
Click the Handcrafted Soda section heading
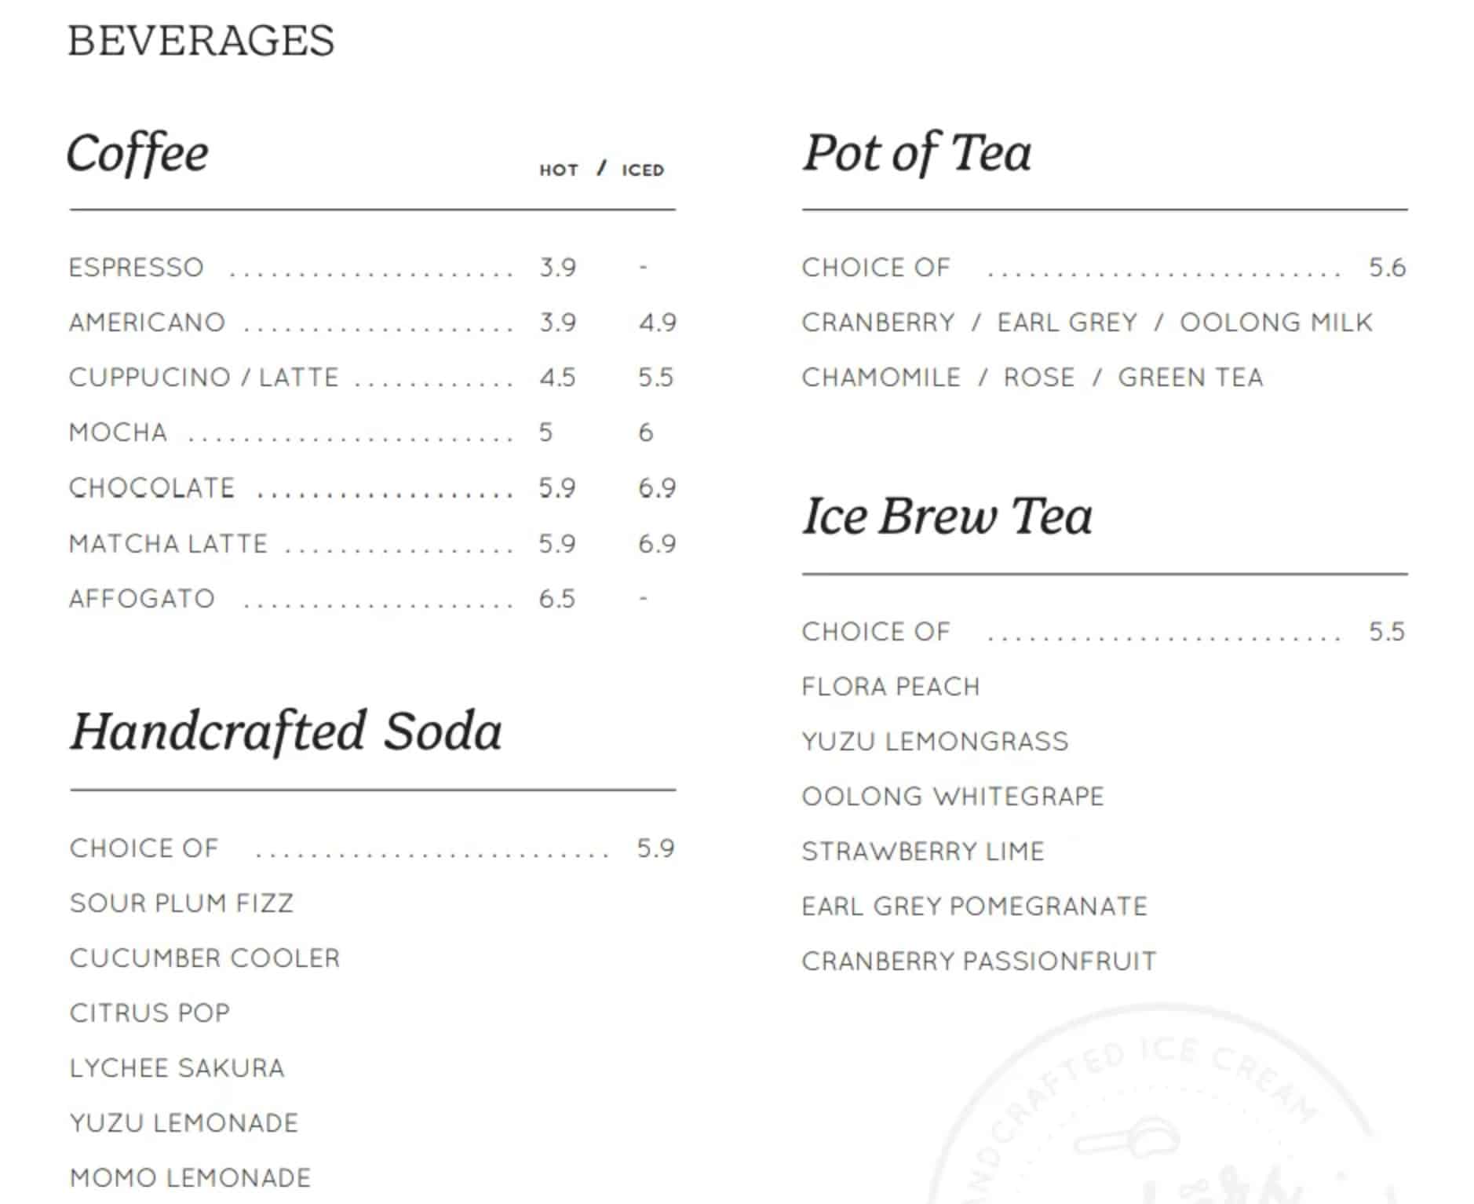286,732
